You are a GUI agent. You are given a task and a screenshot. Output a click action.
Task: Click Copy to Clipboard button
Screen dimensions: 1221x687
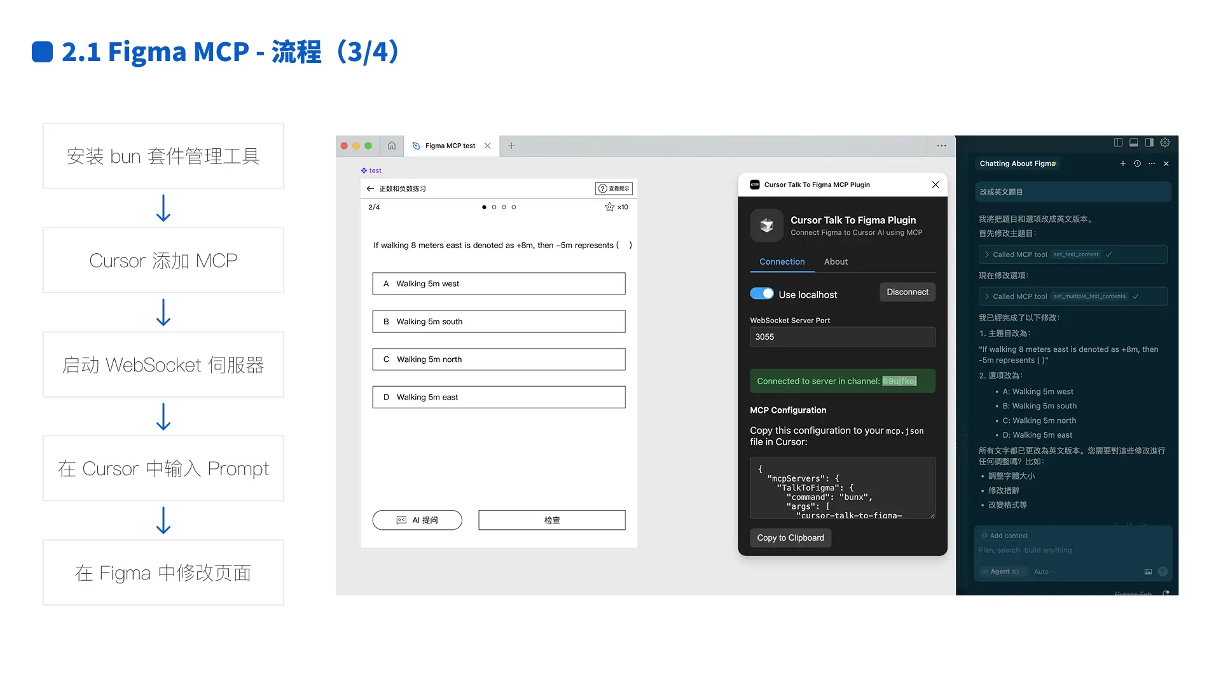coord(790,538)
